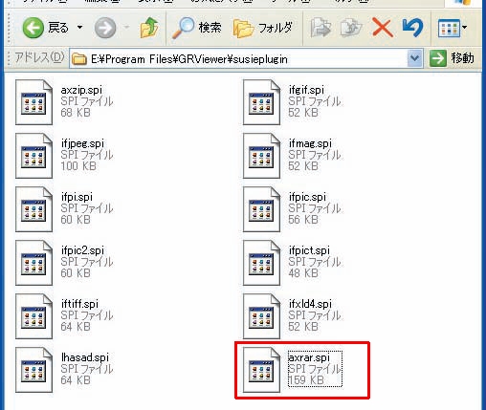Click the Copy To folder icon
This screenshot has height=410, width=486.
351,28
